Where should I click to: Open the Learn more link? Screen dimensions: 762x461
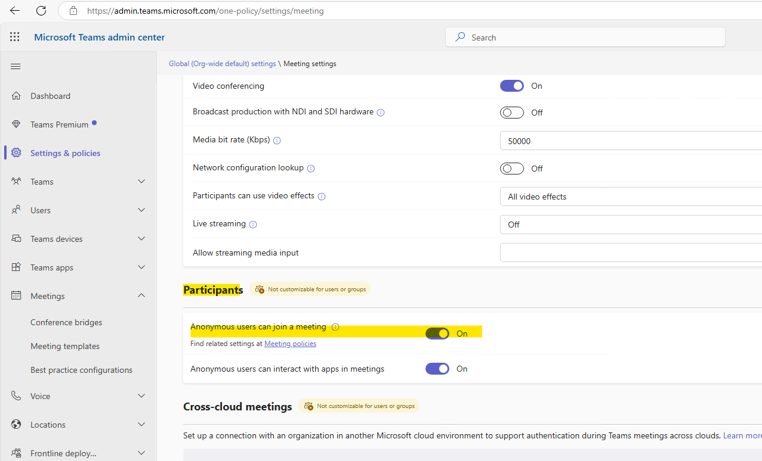742,435
